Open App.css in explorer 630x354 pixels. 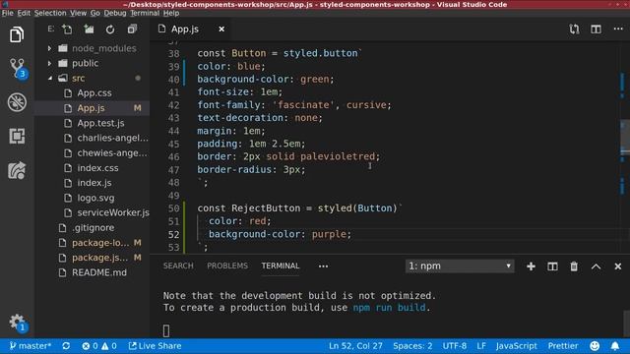coord(92,93)
